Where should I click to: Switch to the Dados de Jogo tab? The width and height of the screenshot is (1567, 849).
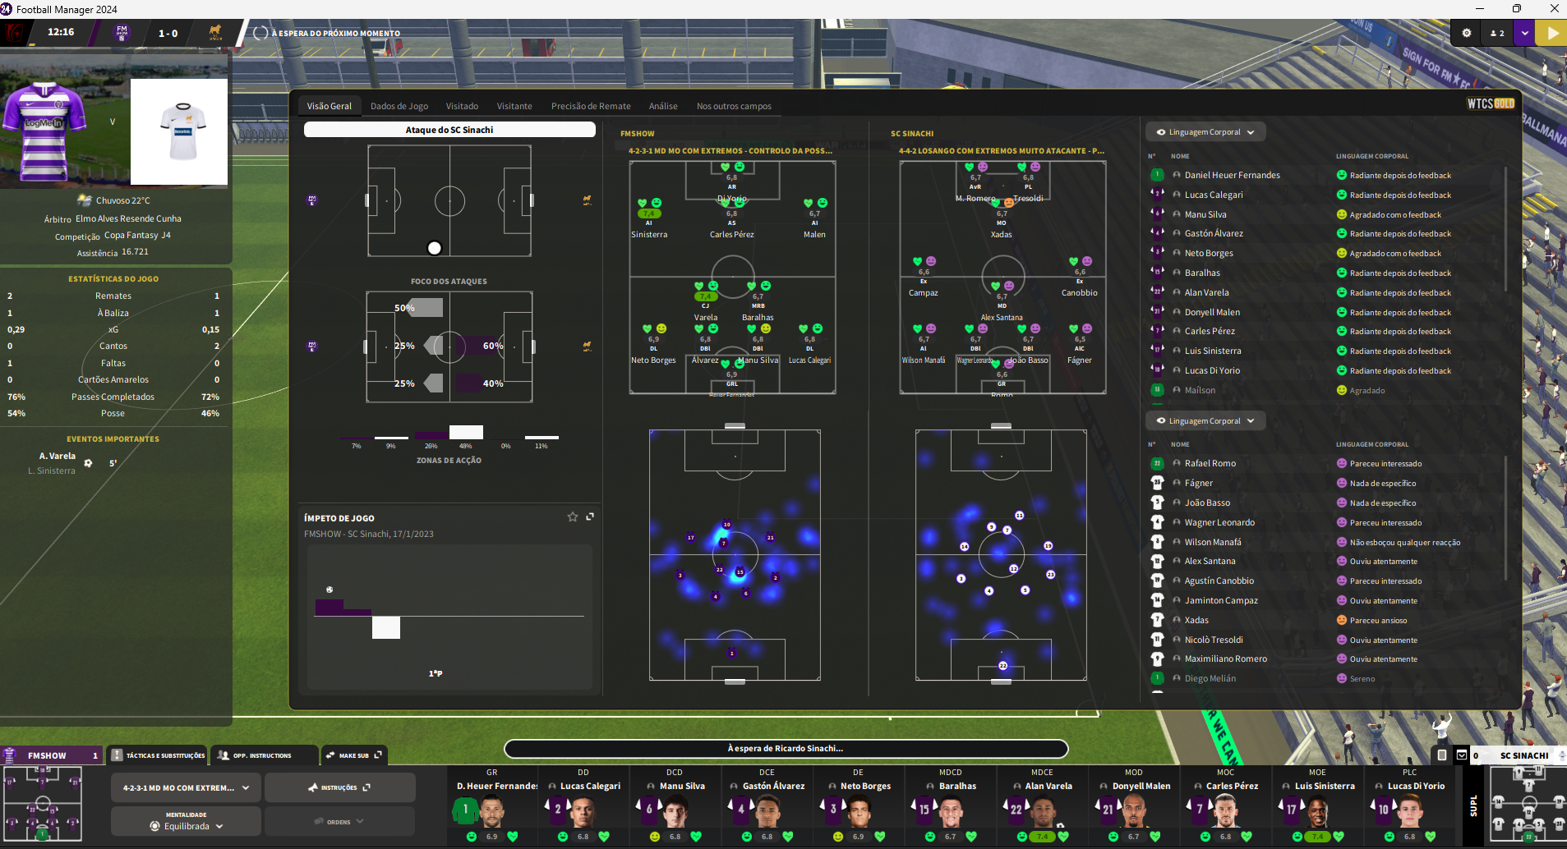pyautogui.click(x=399, y=107)
